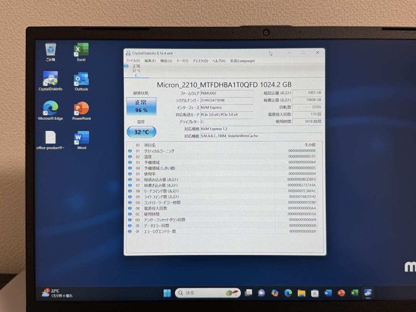Open PowerPoint from the taskbar

(341, 293)
